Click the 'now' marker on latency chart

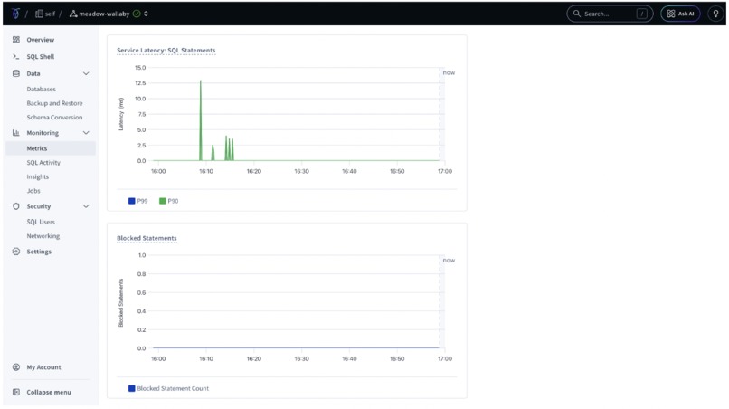click(449, 72)
